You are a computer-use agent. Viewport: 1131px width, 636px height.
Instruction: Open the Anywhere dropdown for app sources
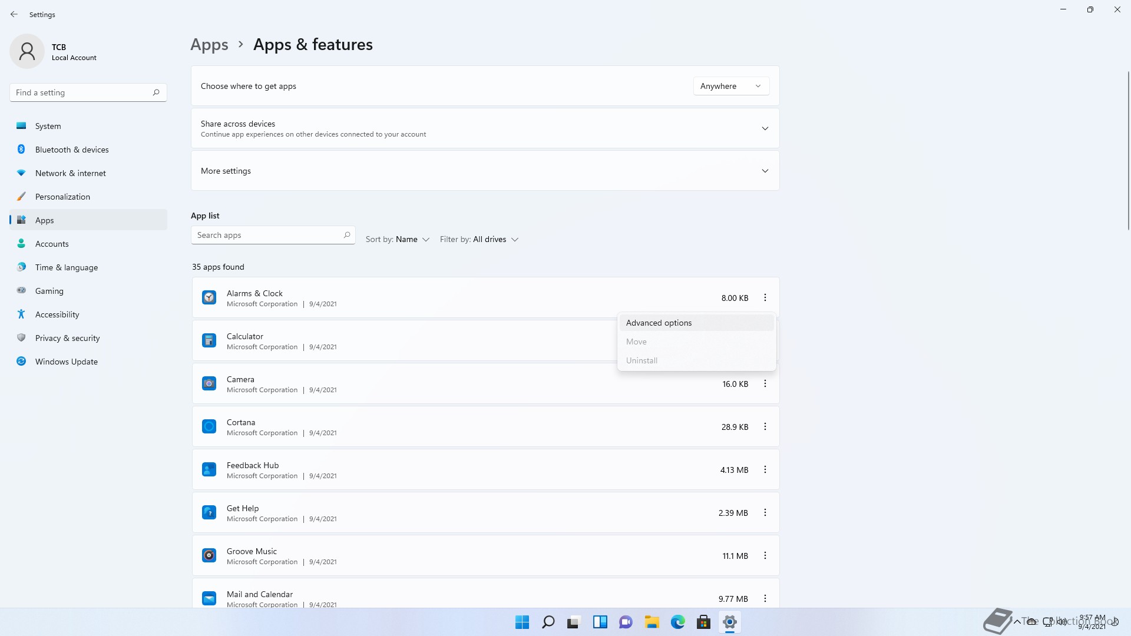[731, 86]
